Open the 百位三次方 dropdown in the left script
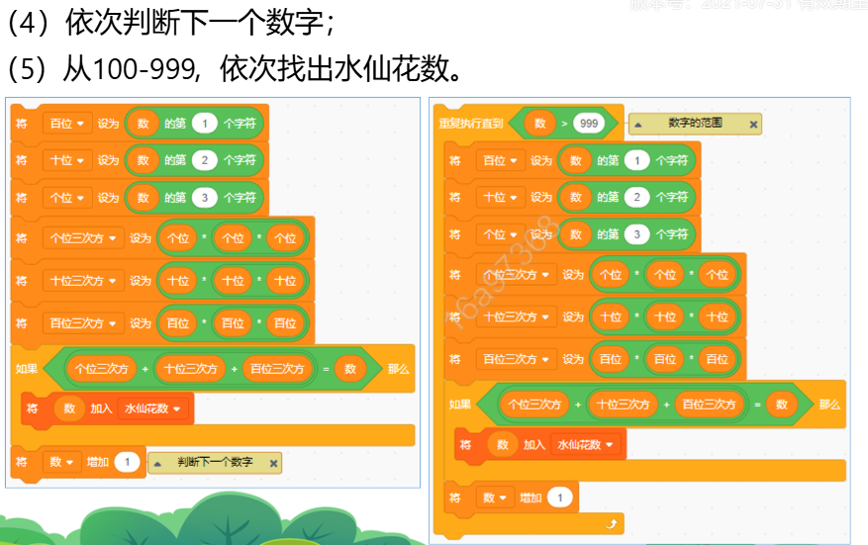The width and height of the screenshot is (868, 545). (x=82, y=323)
